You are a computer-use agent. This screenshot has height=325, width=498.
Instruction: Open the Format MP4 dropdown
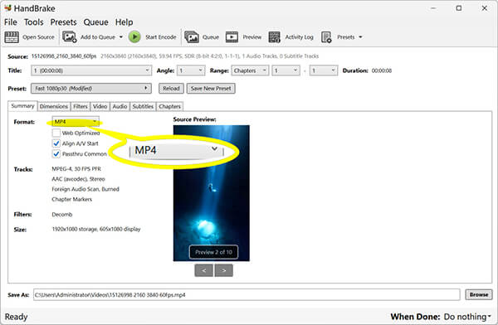(76, 122)
